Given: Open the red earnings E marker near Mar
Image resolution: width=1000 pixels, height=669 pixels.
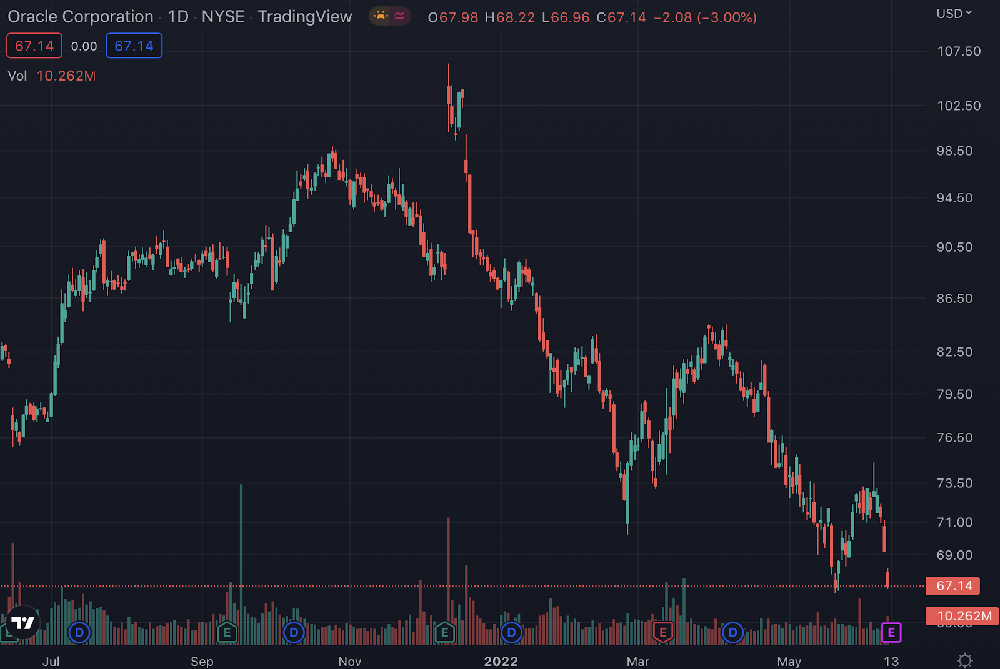Looking at the screenshot, I should click(x=662, y=633).
